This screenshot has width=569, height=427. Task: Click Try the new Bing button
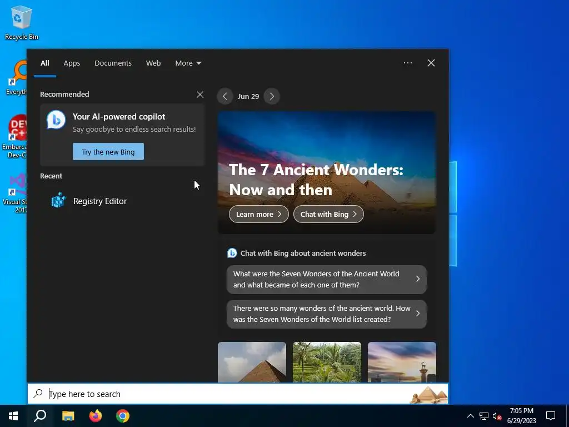pyautogui.click(x=108, y=152)
